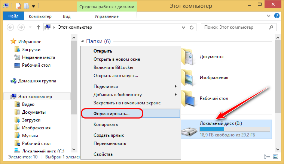Click the computer icon in title bar
This screenshot has height=164, width=284.
[6, 6]
